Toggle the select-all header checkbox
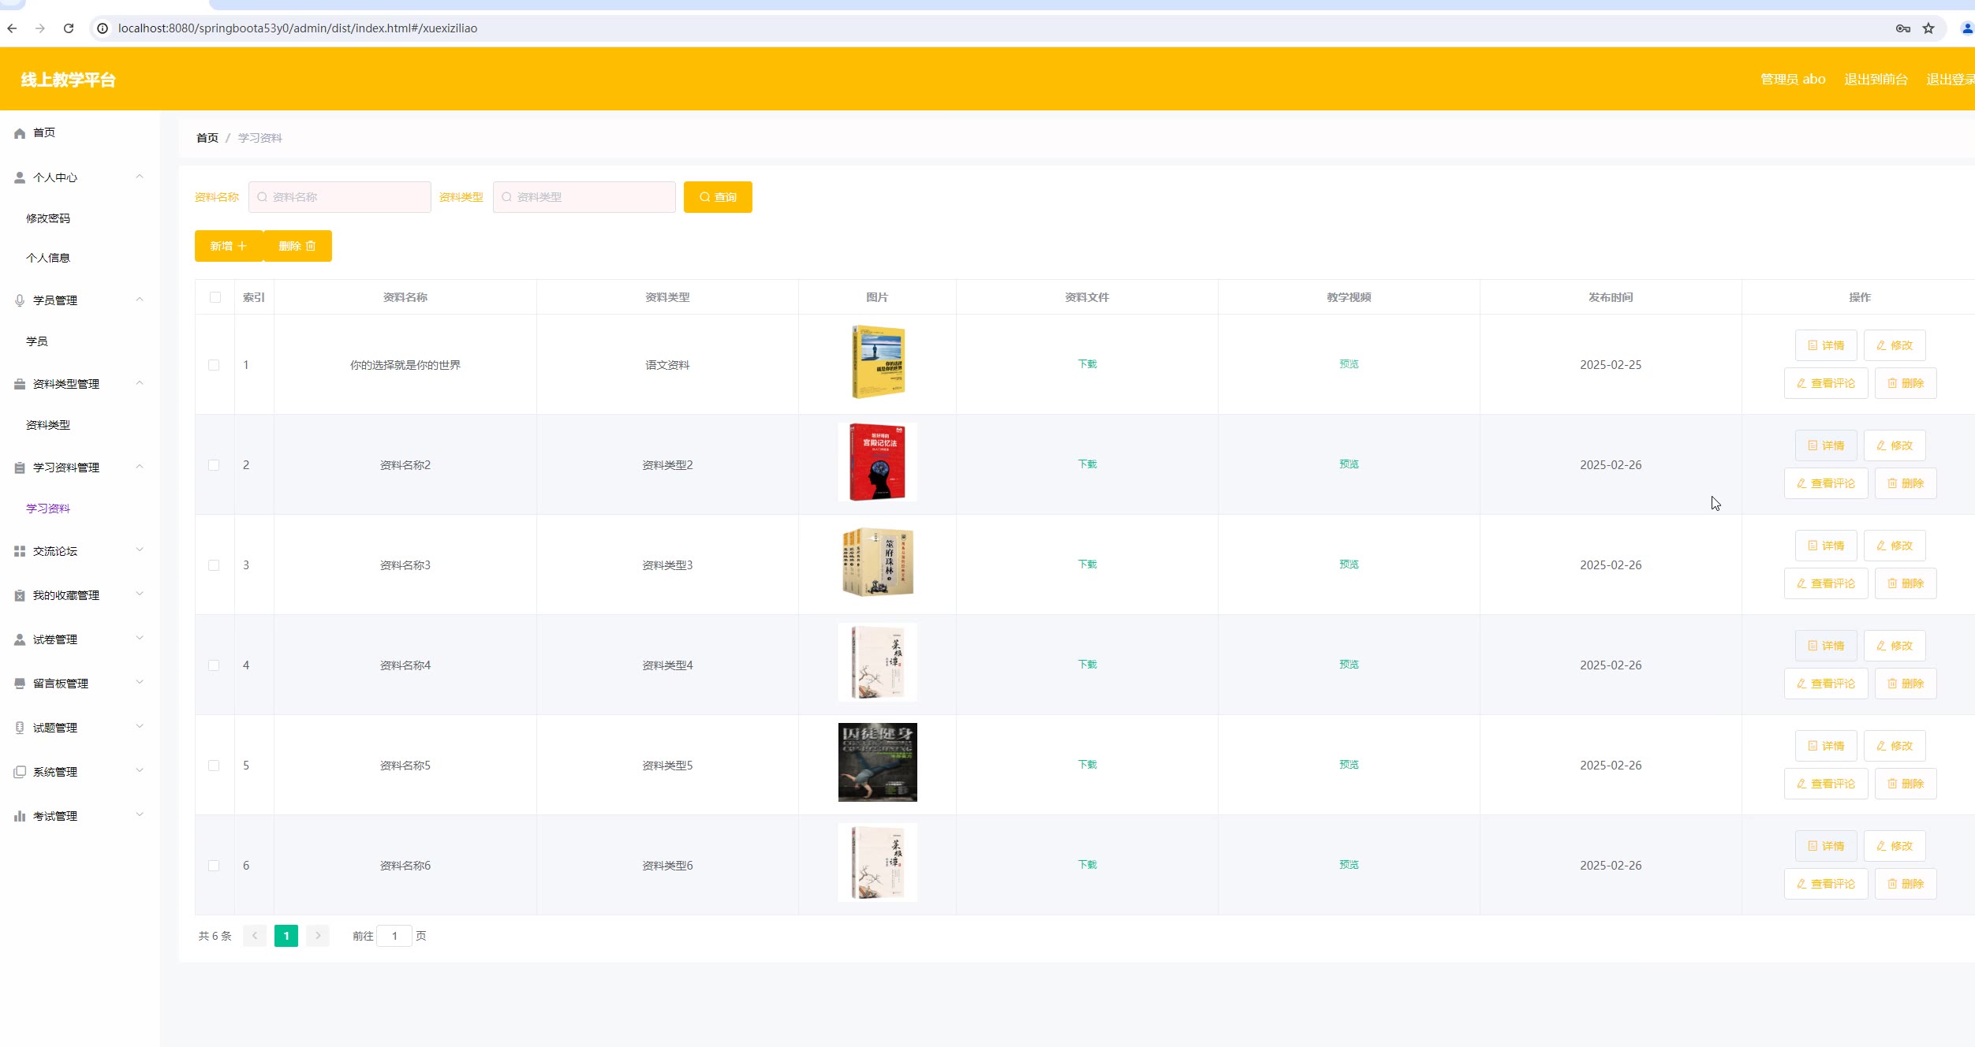The height and width of the screenshot is (1047, 1975). 215,297
